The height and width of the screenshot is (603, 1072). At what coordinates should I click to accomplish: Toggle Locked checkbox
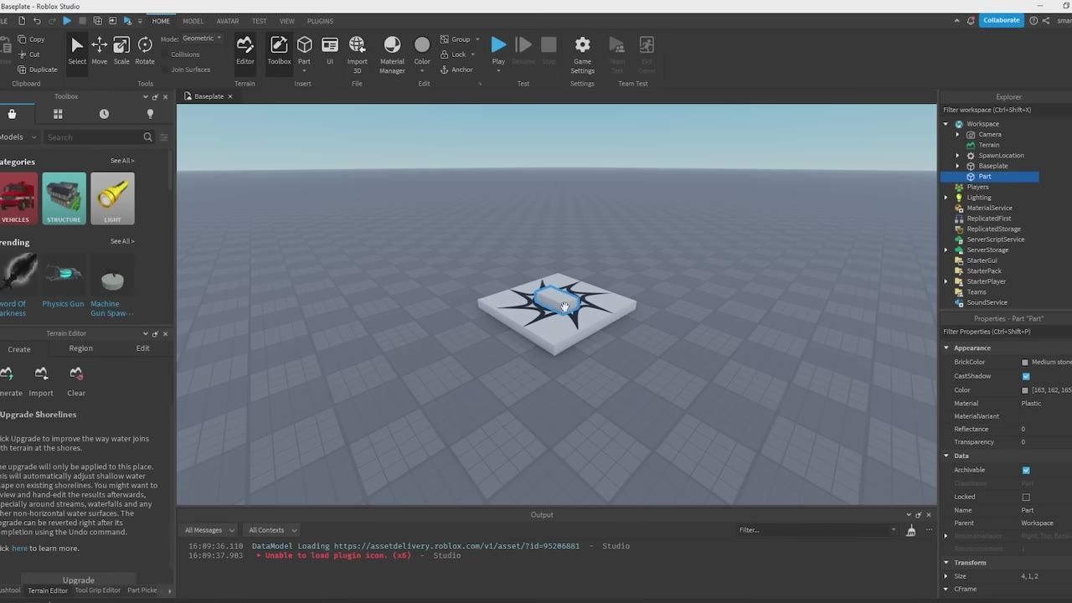[1026, 497]
